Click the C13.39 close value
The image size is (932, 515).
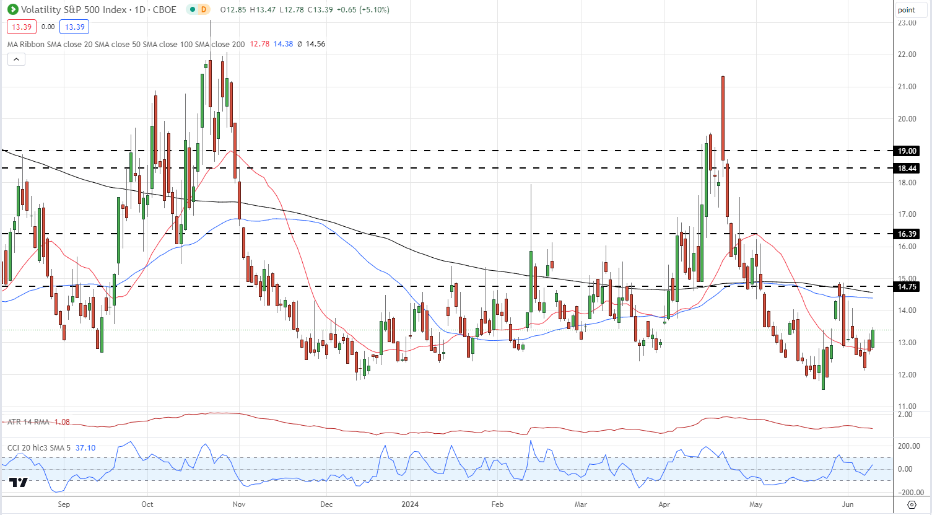pyautogui.click(x=320, y=10)
